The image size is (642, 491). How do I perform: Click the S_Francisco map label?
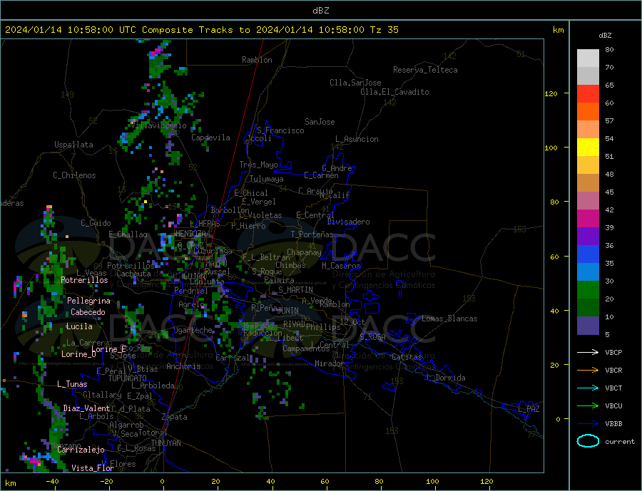pyautogui.click(x=281, y=130)
